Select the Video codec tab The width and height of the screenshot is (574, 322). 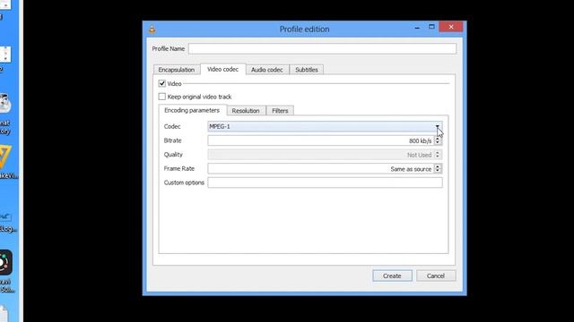click(223, 70)
